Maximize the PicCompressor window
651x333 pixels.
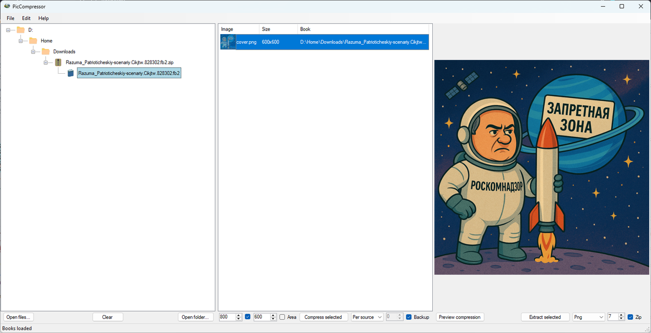pos(622,6)
